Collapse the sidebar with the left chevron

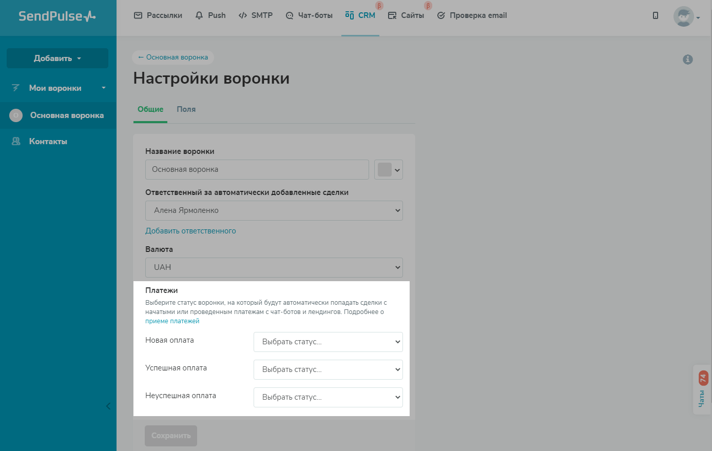pyautogui.click(x=108, y=406)
